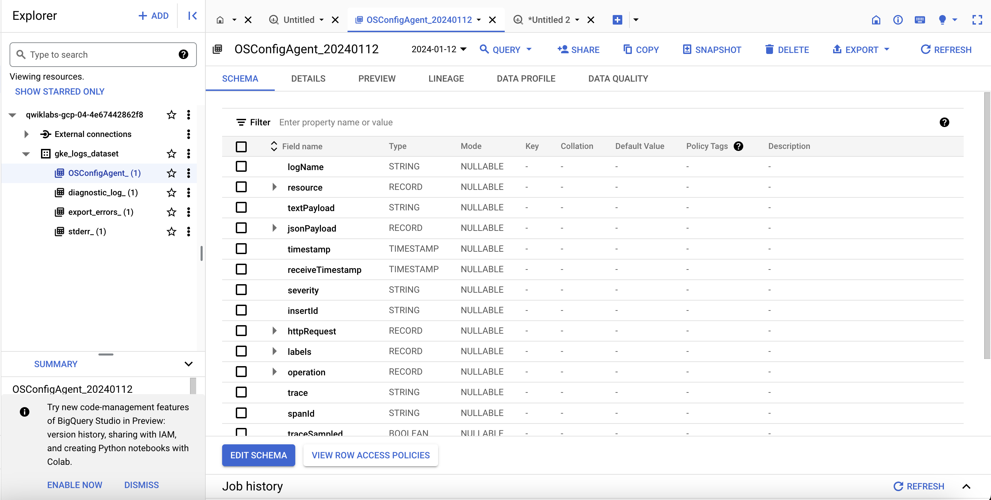Switch to the PREVIEW tab
991x500 pixels.
pos(376,79)
